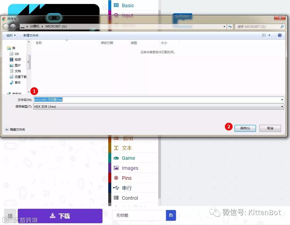This screenshot has height=225, width=290.
Task: Click the help question mark icon
Action: click(280, 35)
